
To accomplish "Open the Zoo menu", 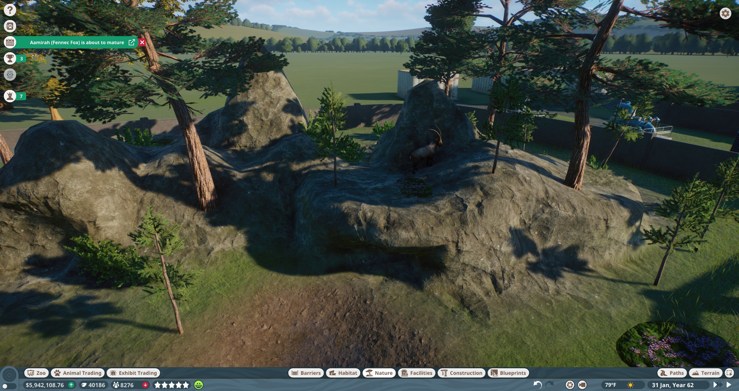I will coord(37,373).
